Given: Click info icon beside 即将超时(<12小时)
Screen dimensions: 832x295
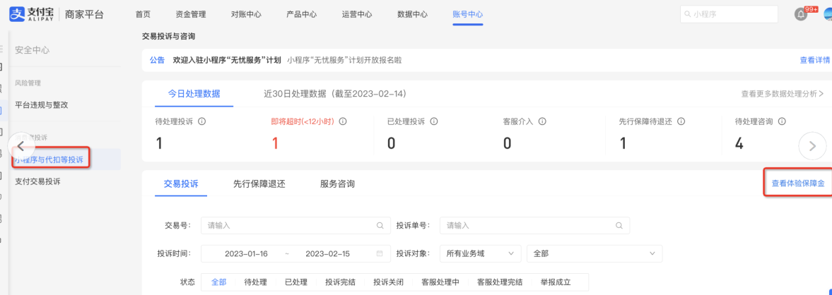Looking at the screenshot, I should click(x=343, y=121).
